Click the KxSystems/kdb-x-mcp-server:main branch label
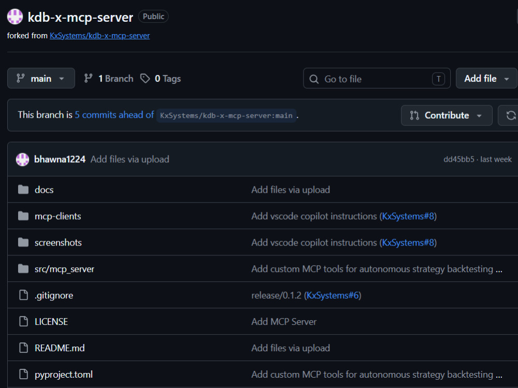The width and height of the screenshot is (518, 388). [226, 116]
